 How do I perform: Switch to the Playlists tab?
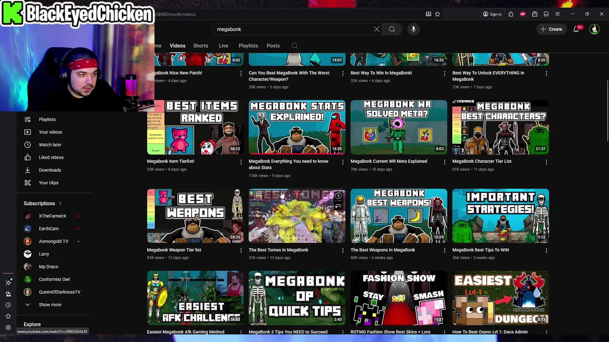point(248,46)
